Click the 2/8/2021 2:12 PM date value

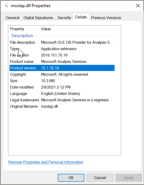56,87
